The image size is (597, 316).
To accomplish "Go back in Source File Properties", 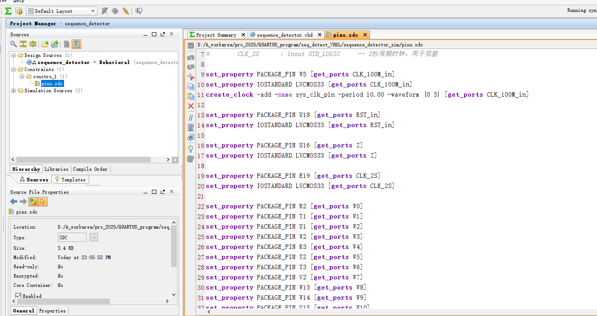I will click(x=14, y=202).
